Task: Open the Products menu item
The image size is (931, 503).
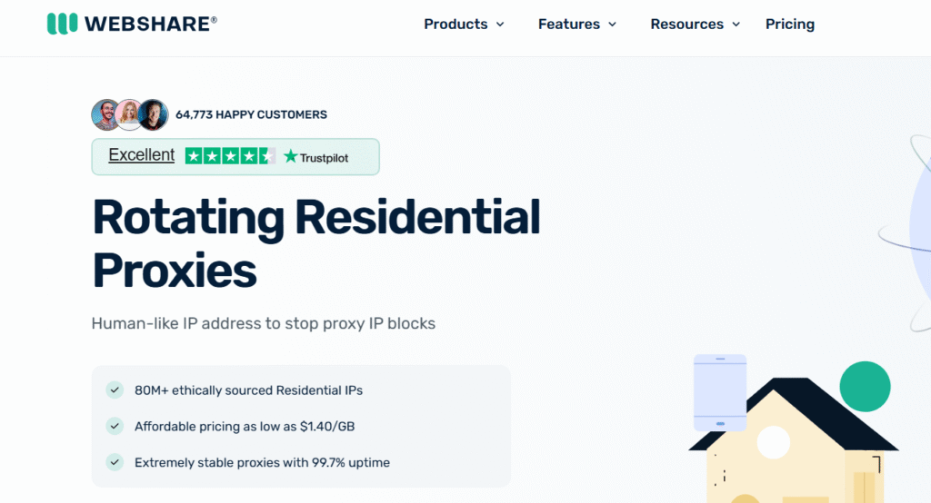Action: (x=455, y=25)
